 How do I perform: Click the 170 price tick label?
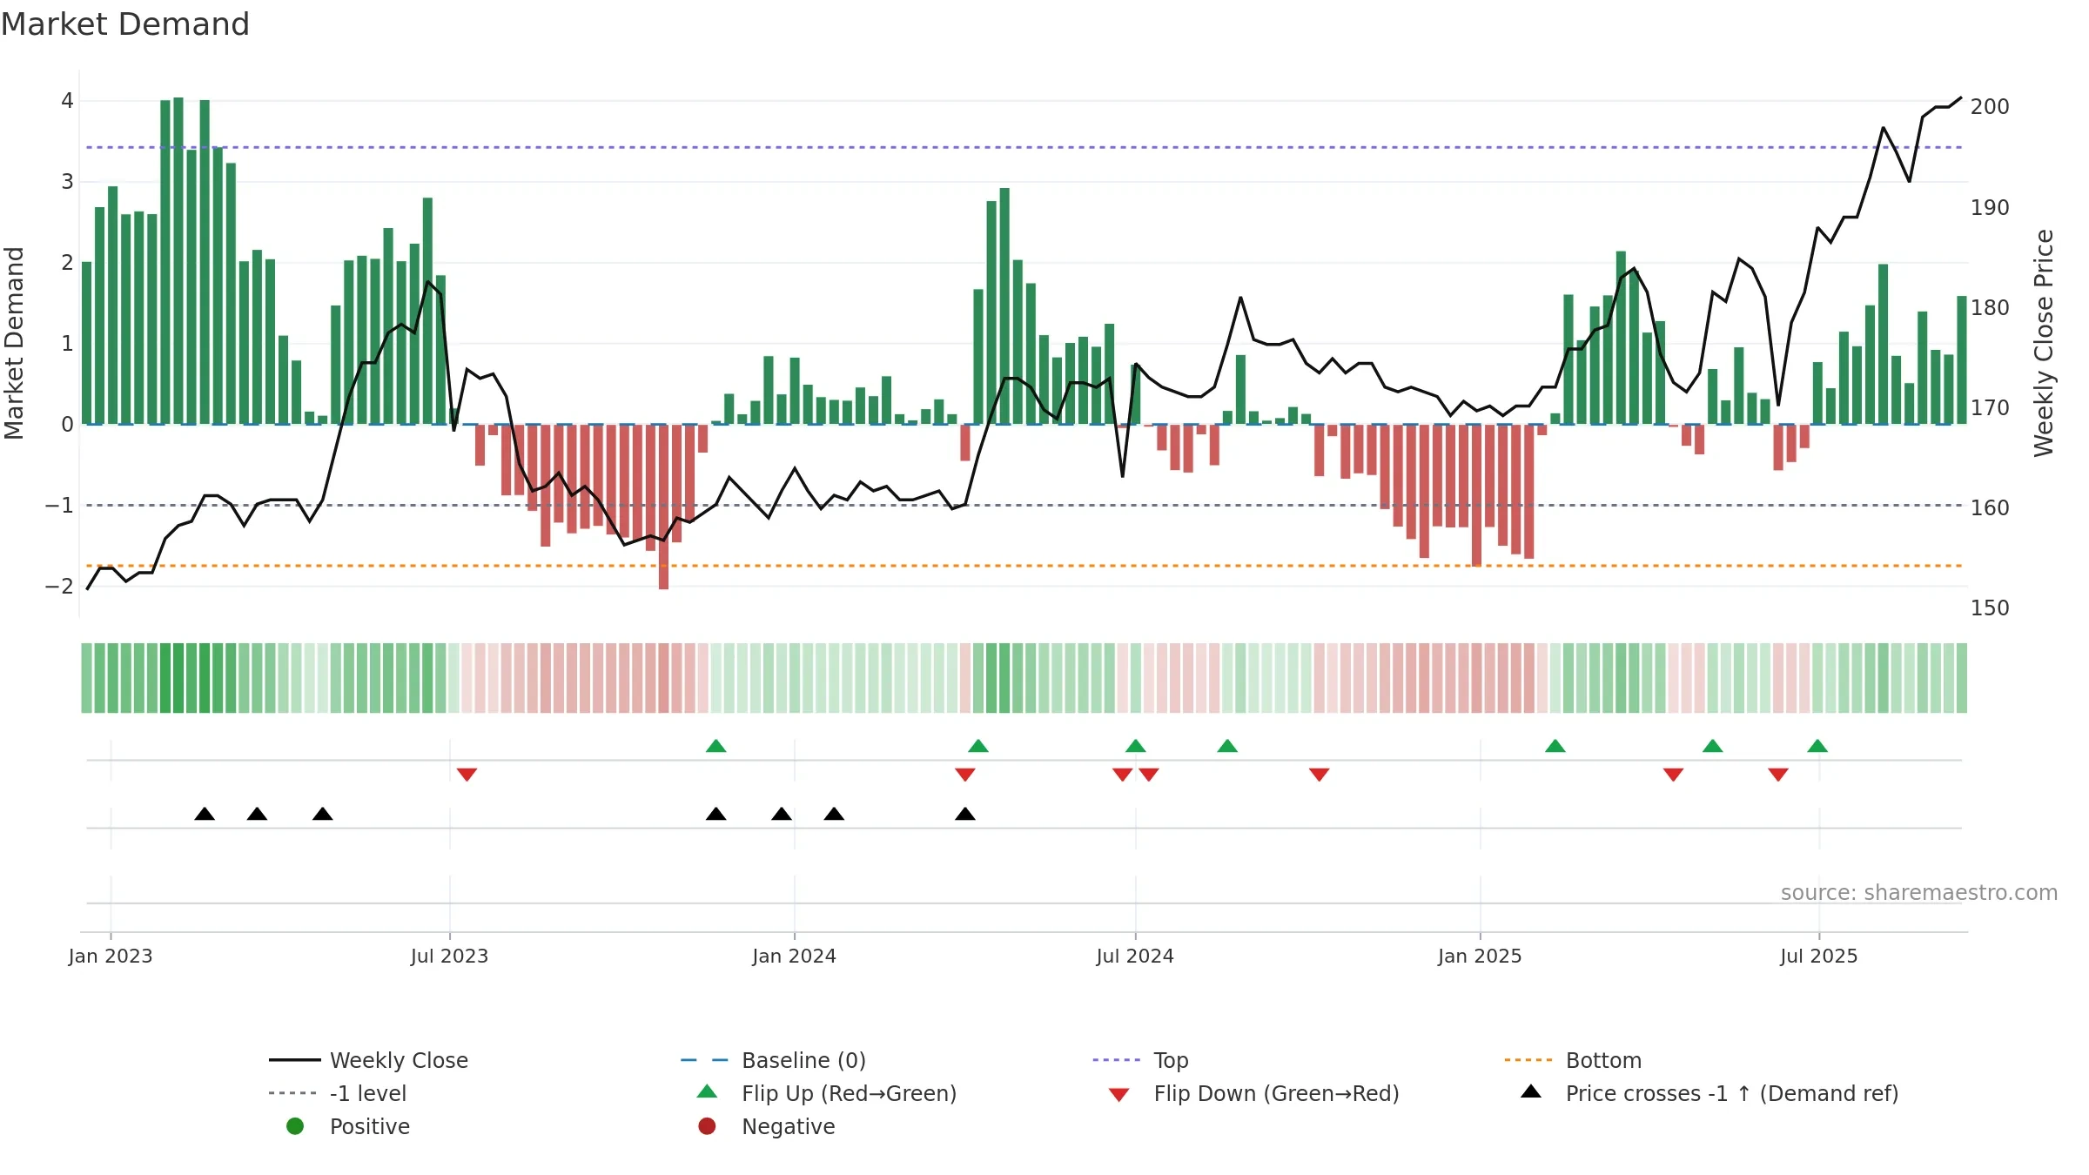1990,408
